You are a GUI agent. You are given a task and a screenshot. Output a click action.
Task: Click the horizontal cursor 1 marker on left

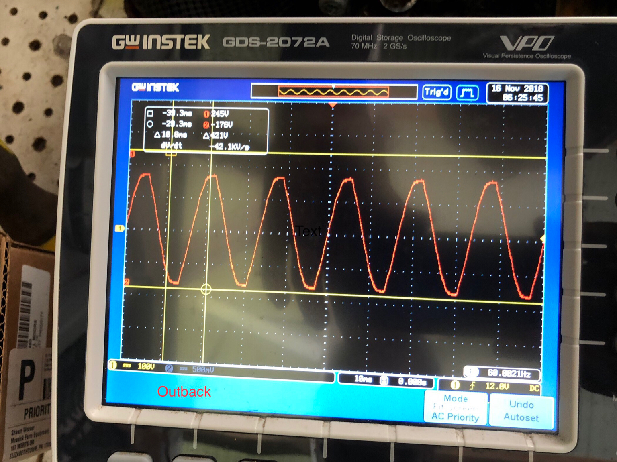[x=132, y=154]
